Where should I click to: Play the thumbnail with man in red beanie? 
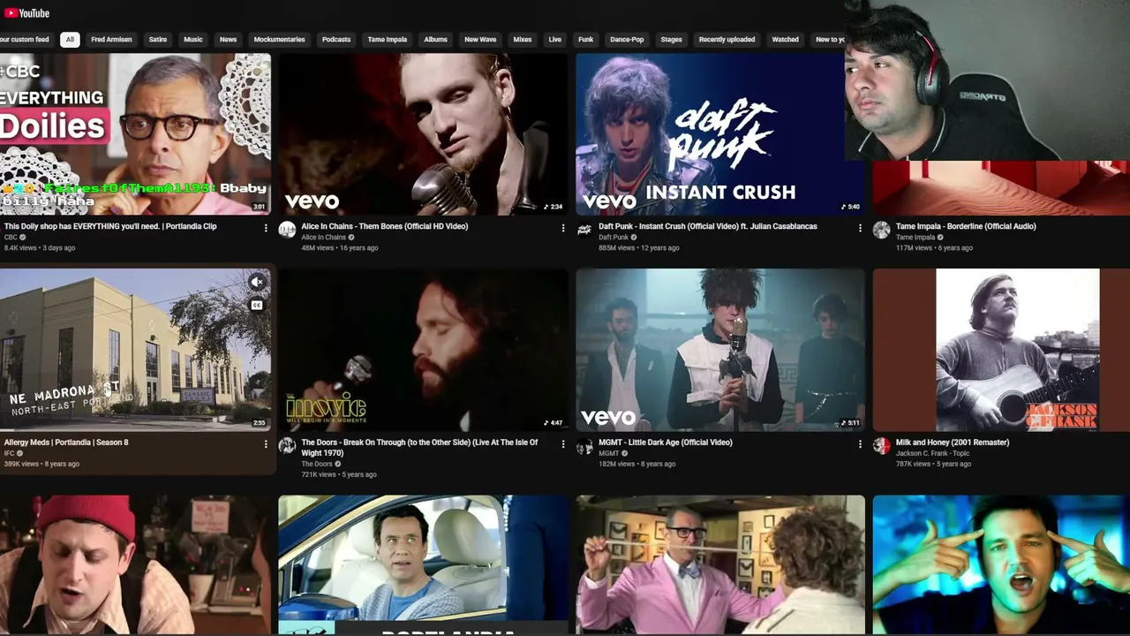tap(136, 564)
